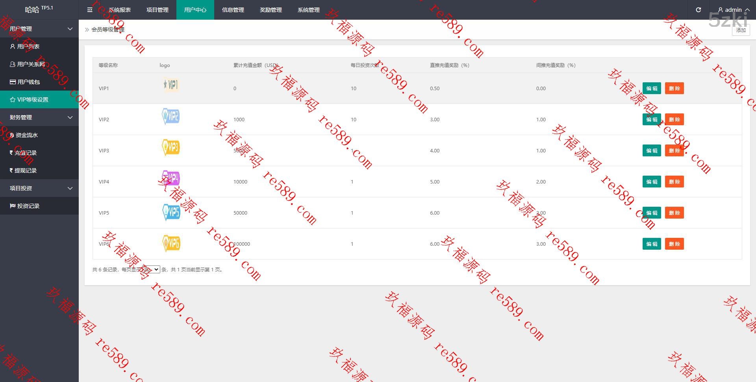
Task: Open 资金流水 in the sidebar
Action: pyautogui.click(x=39, y=135)
